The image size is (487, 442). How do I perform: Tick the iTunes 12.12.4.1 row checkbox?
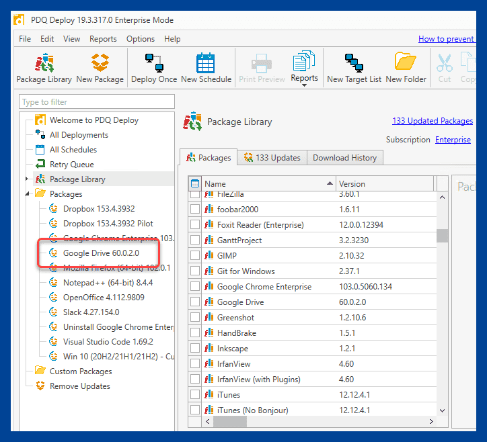[x=195, y=394]
